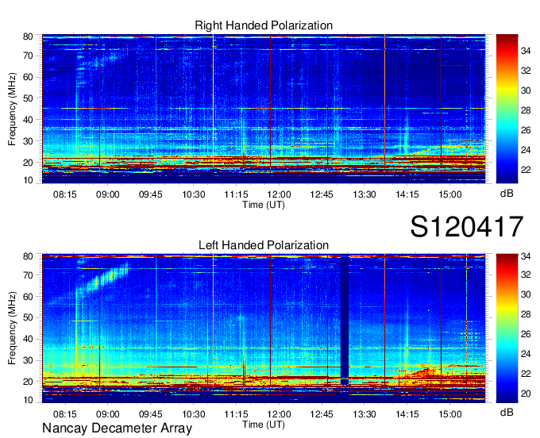Select the "S120417" observation label
The image size is (540, 438).
tap(467, 226)
